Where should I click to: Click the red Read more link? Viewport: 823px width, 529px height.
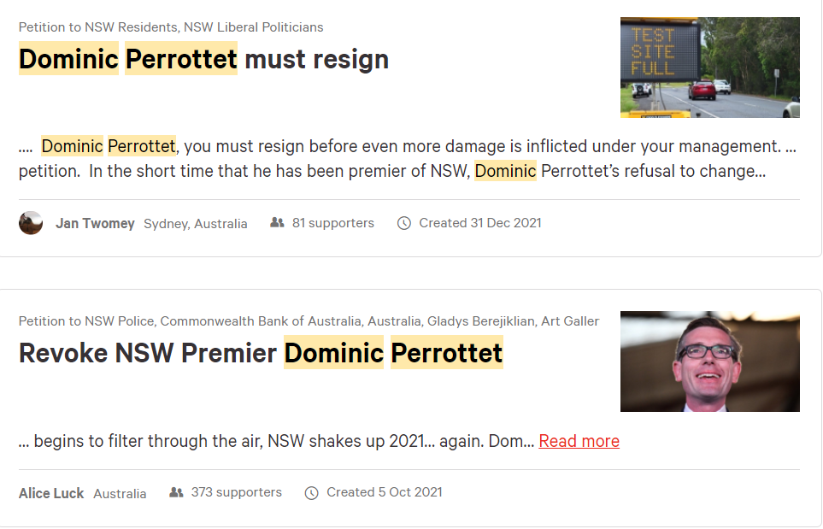coord(579,441)
